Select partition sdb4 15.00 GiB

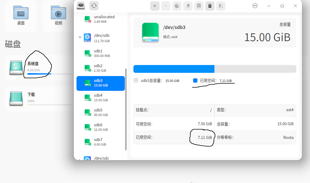tap(101, 98)
